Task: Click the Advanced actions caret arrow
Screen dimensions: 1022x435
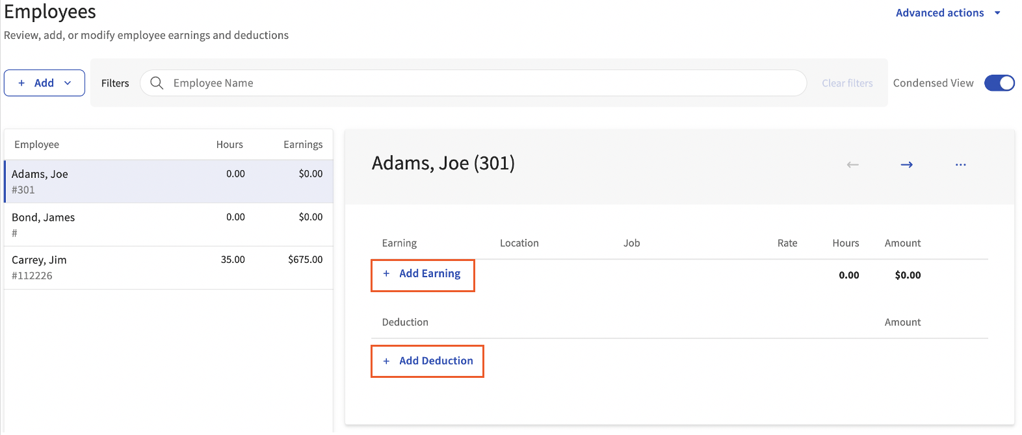Action: coord(997,13)
